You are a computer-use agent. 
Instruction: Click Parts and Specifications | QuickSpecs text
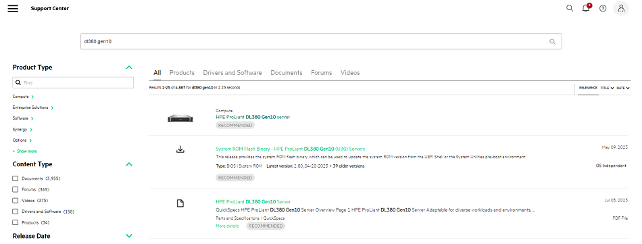[x=250, y=218]
